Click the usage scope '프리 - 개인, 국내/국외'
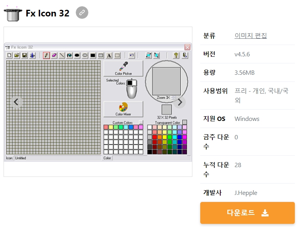The height and width of the screenshot is (227, 298). click(x=261, y=95)
